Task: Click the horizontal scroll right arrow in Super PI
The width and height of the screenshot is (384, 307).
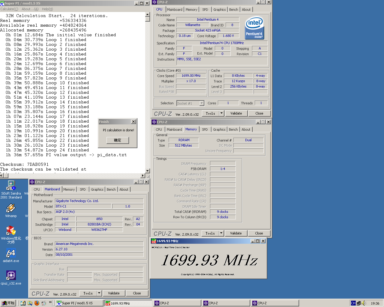Action: pos(143,175)
